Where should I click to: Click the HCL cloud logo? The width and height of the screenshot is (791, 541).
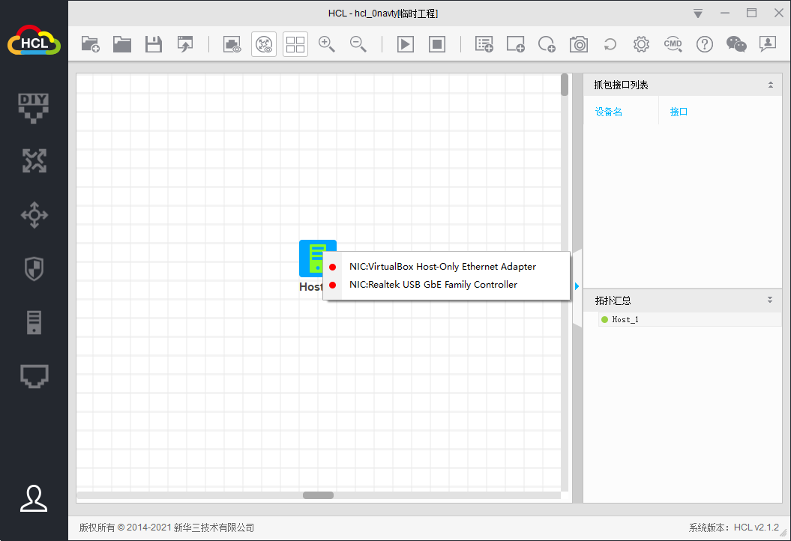34,40
